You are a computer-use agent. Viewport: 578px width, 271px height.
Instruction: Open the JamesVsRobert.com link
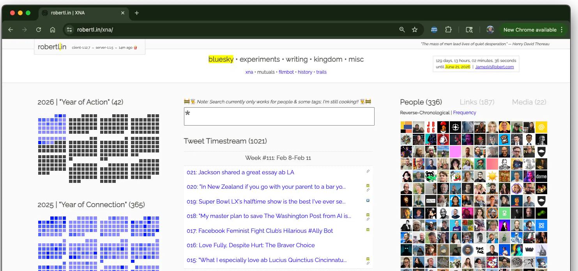point(494,67)
